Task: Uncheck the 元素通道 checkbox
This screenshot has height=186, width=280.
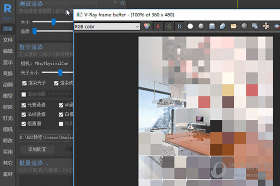Action: coord(23,105)
